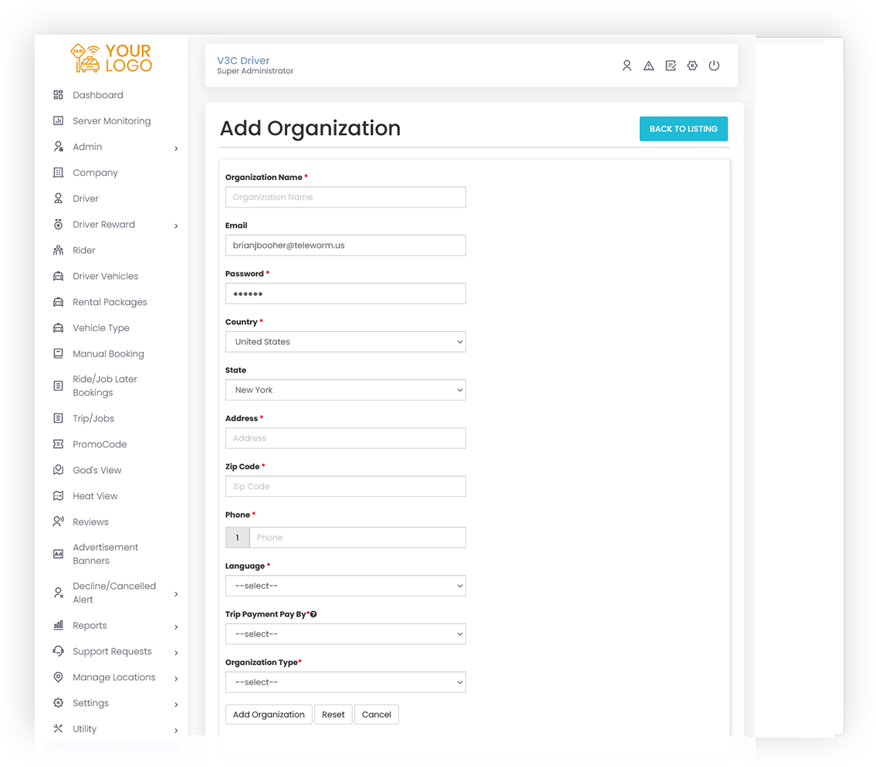
Task: Click the Driver Vehicles car icon
Action: (x=58, y=276)
